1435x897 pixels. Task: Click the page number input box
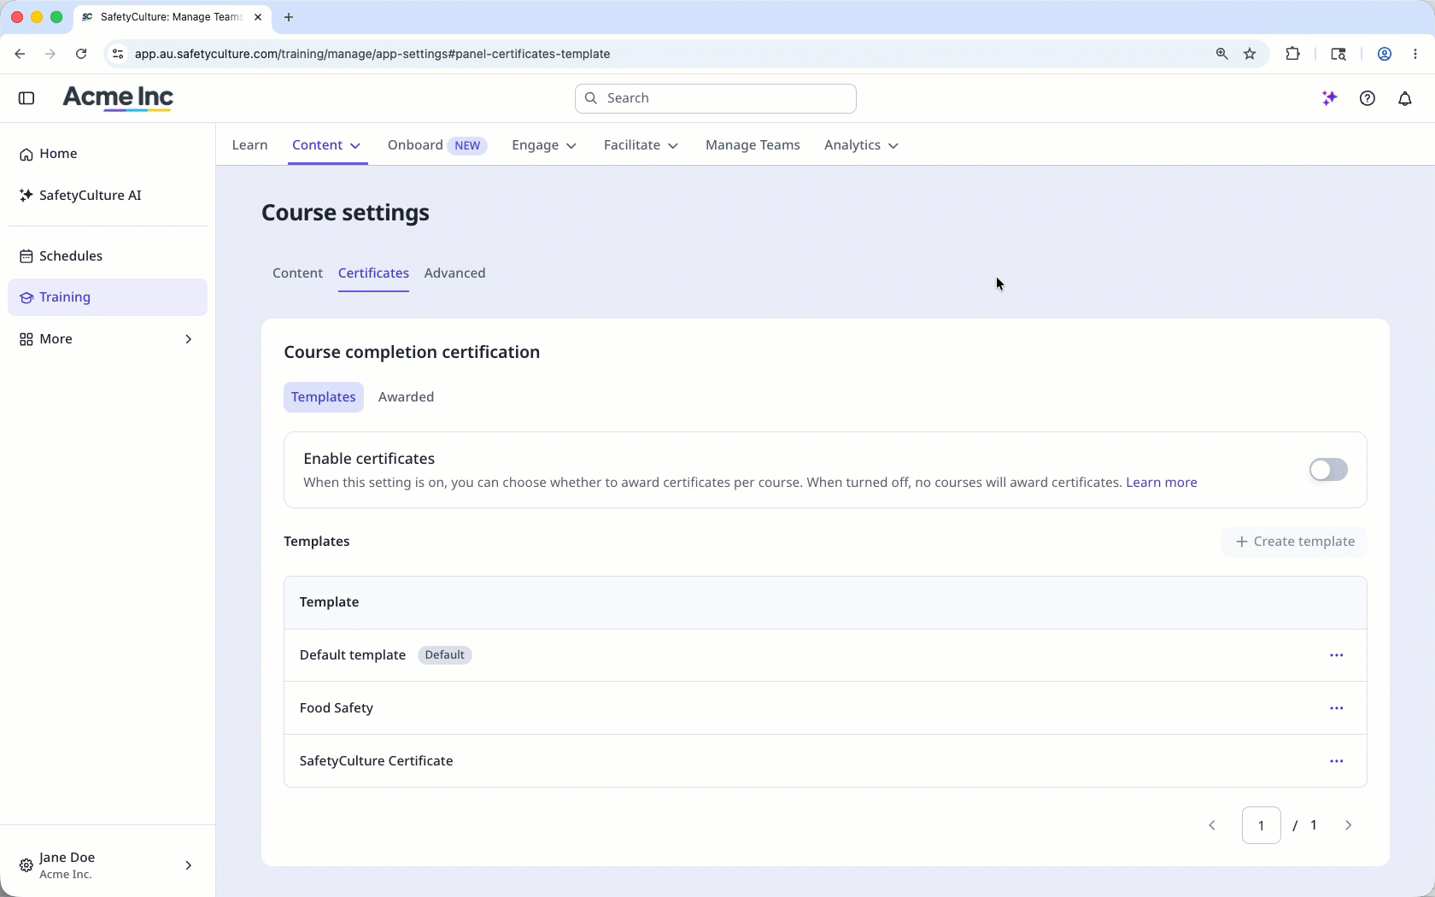(1261, 825)
